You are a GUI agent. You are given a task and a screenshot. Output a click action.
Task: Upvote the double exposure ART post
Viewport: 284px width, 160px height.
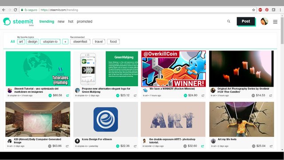pyautogui.click(x=185, y=146)
